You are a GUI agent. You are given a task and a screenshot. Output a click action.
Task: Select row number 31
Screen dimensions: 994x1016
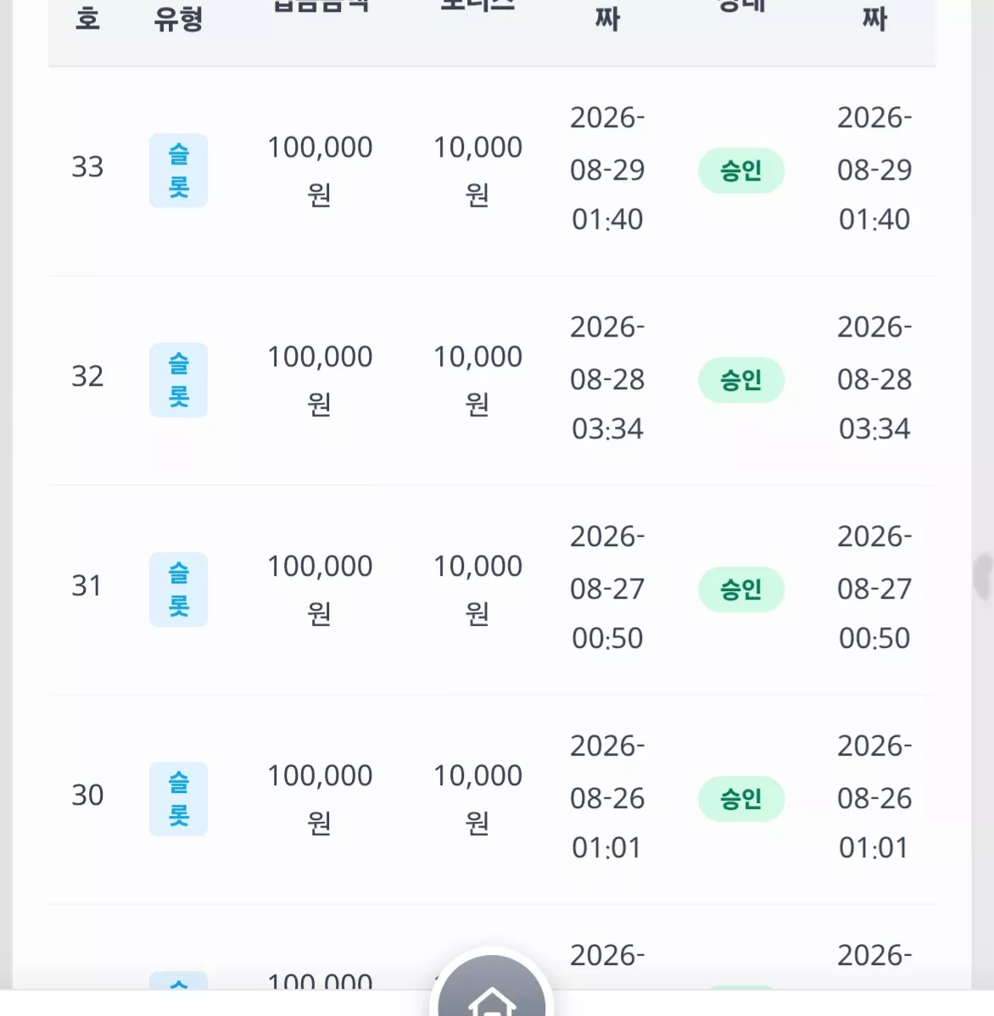(x=87, y=586)
